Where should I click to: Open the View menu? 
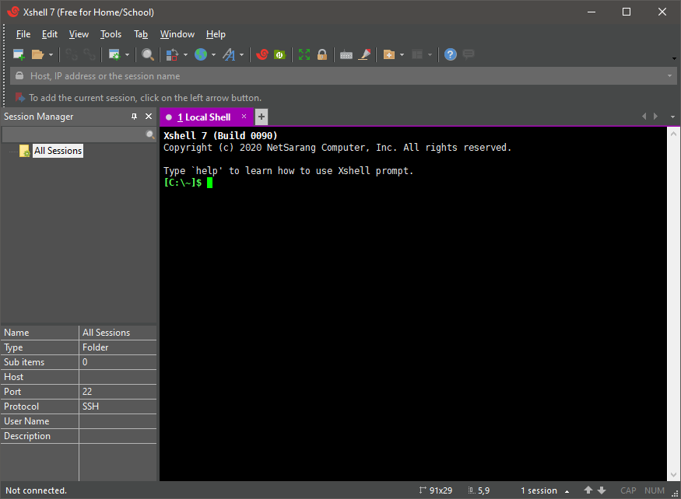pyautogui.click(x=79, y=34)
